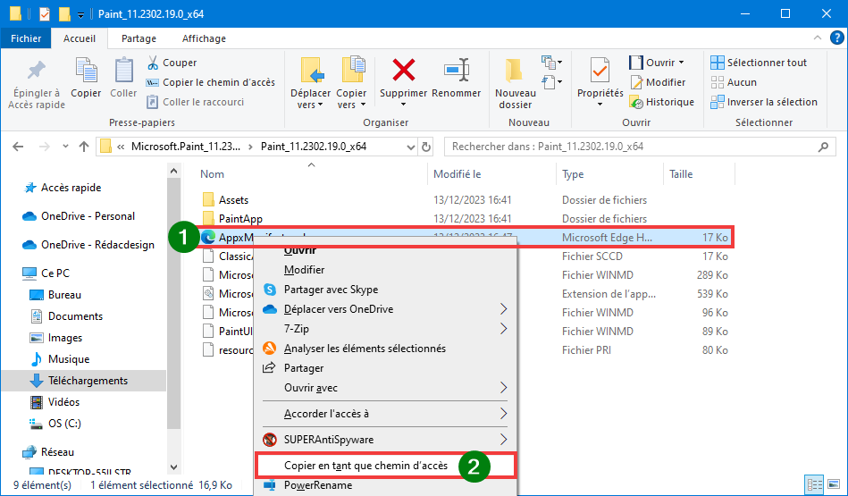Click the red Supprimer icon

(404, 71)
